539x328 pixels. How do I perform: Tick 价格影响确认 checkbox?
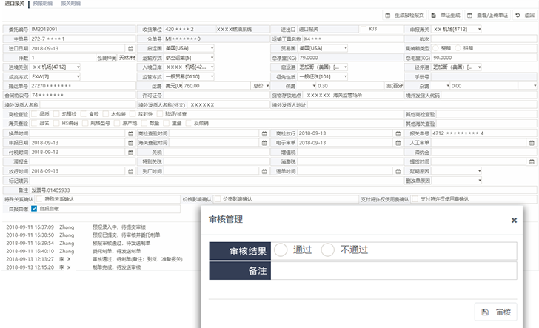coord(218,199)
